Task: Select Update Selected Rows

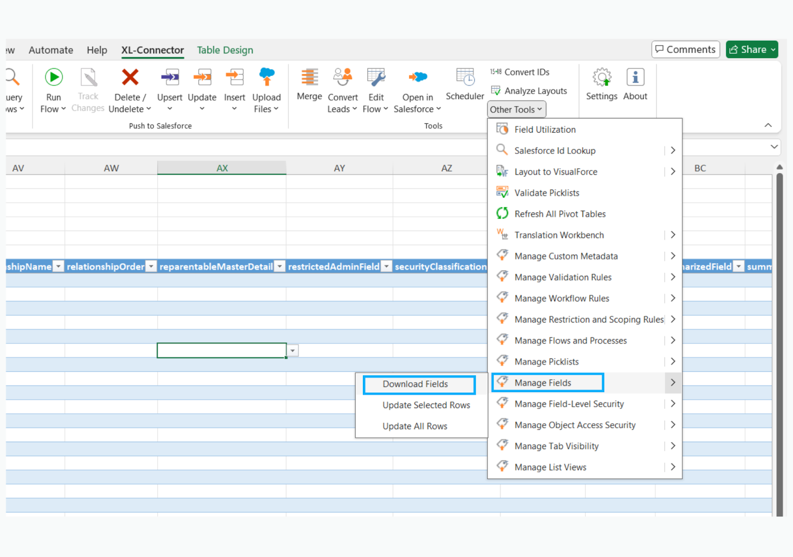Action: pos(422,405)
